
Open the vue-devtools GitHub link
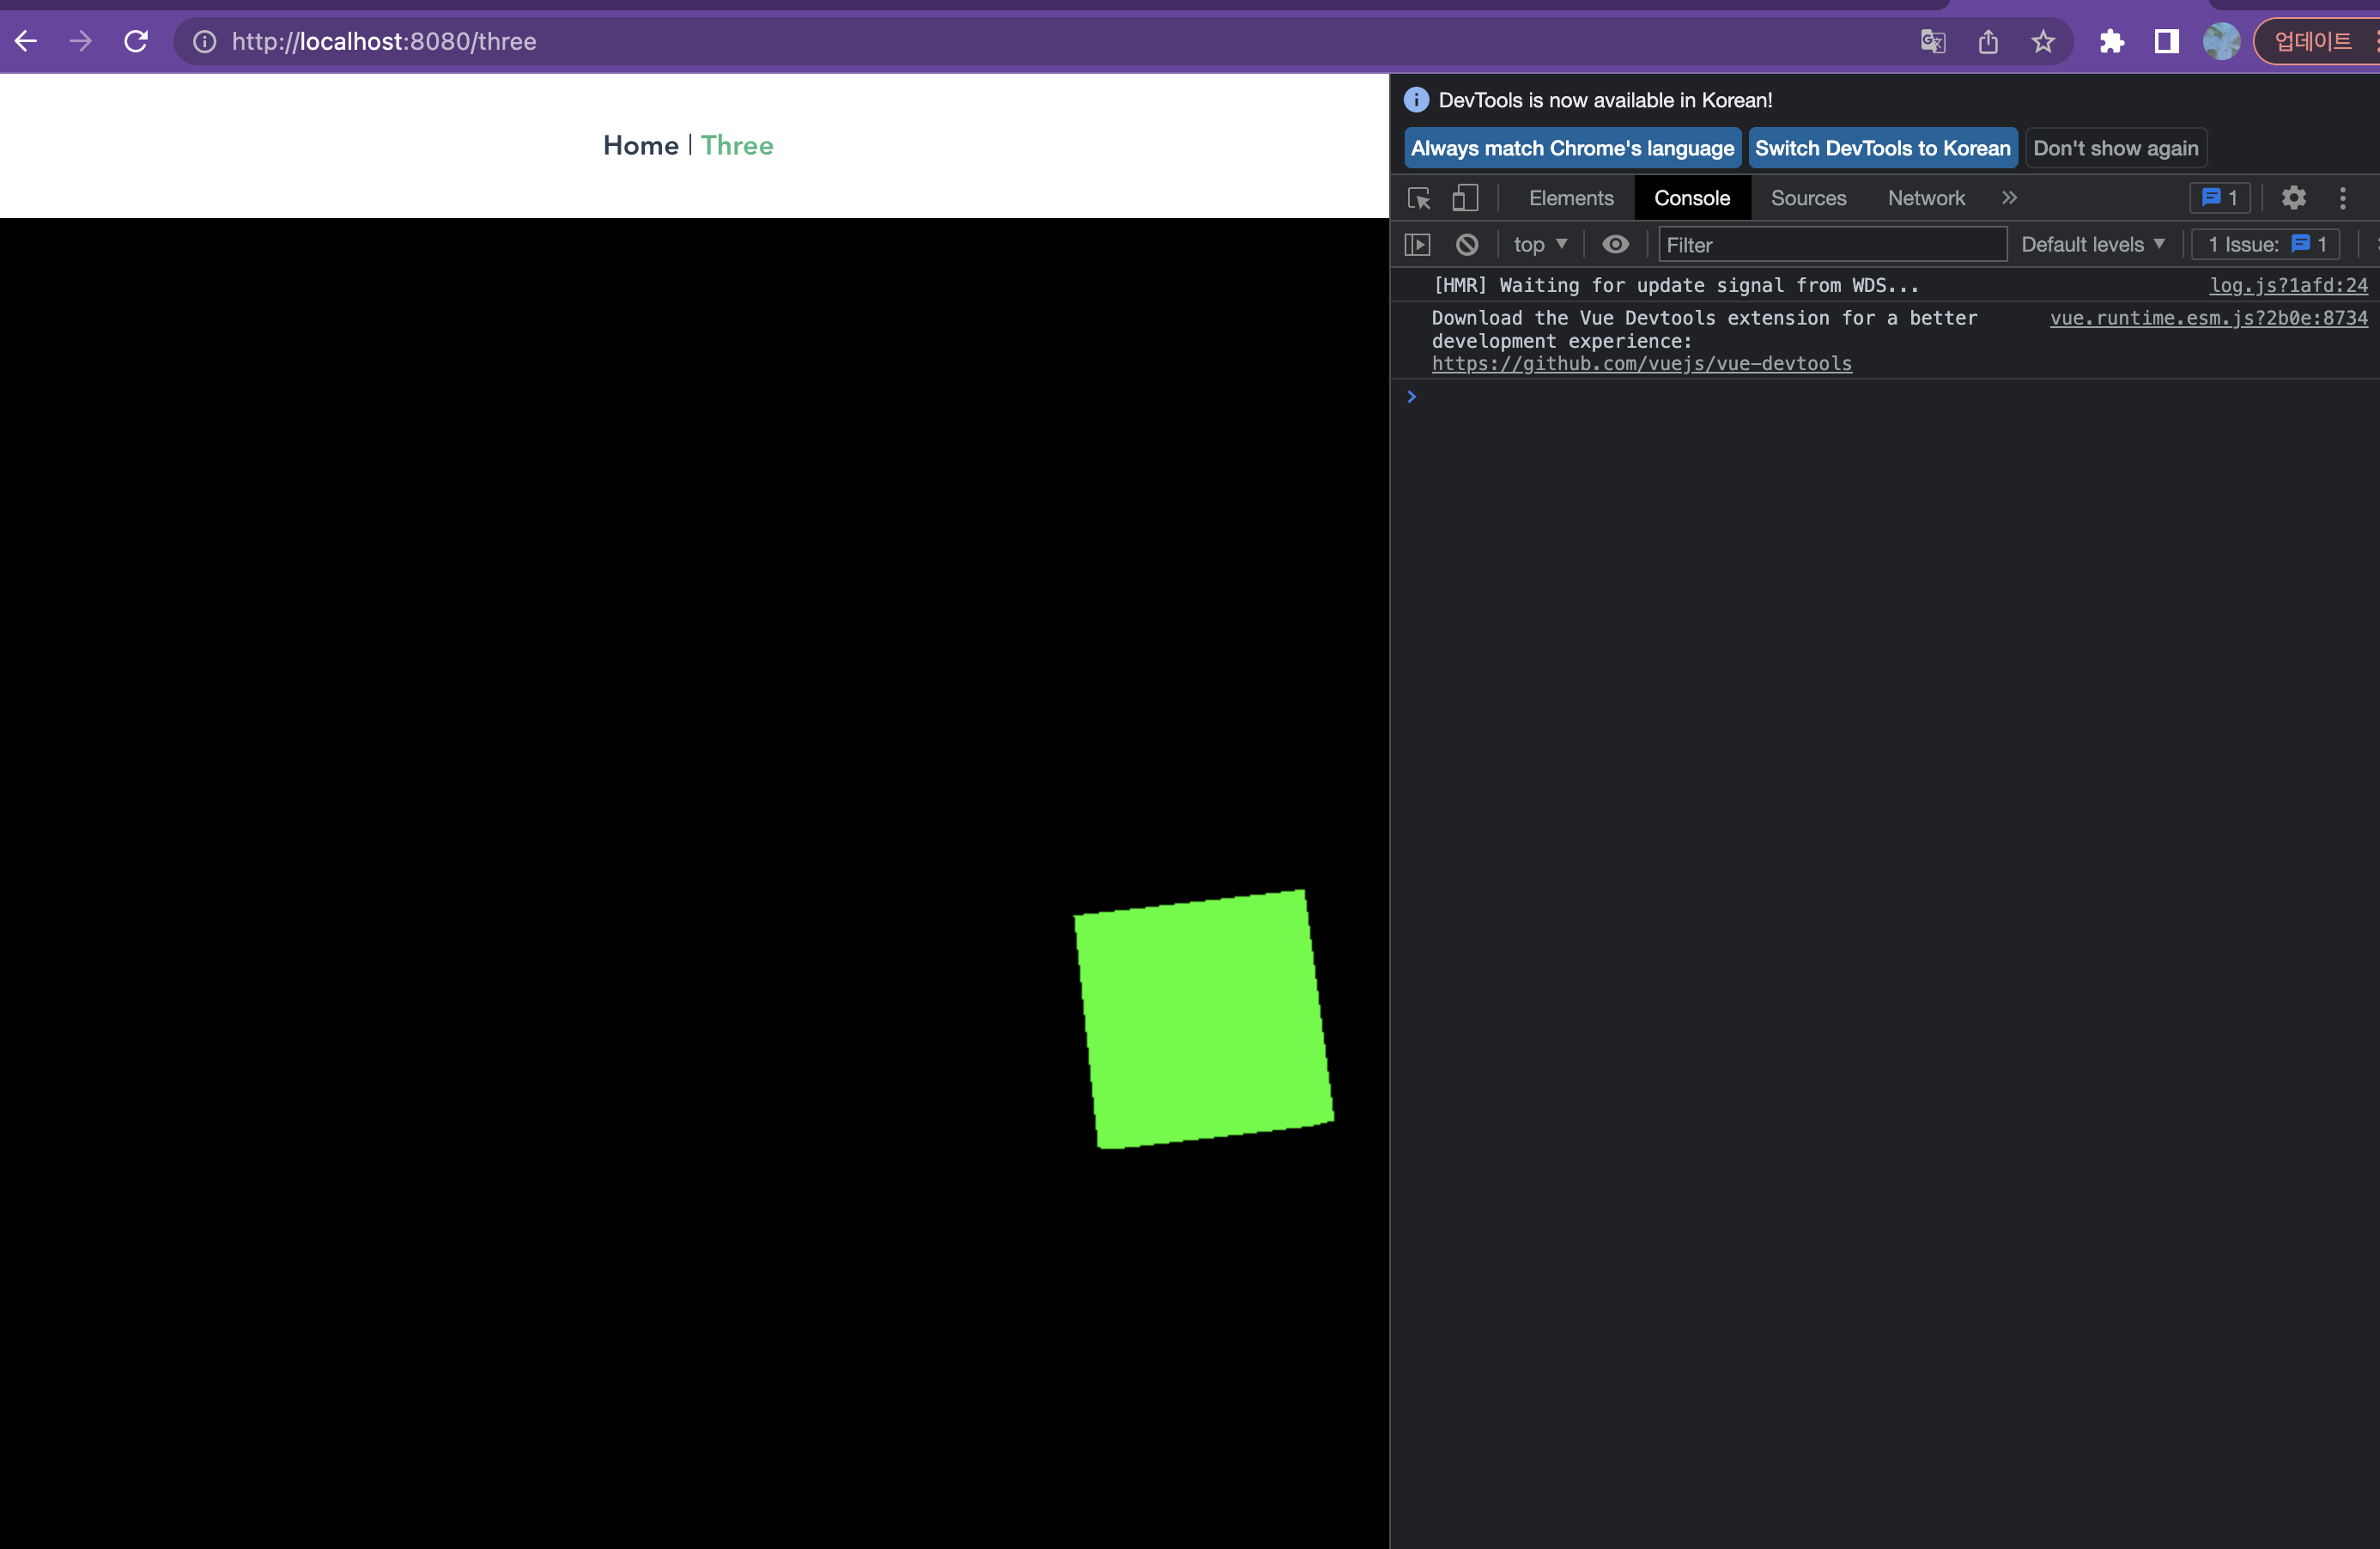(1641, 364)
